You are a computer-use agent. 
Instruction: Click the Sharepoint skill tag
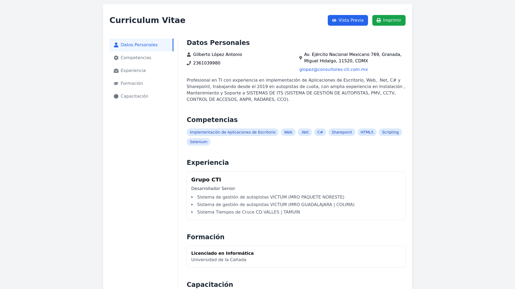pos(342,132)
